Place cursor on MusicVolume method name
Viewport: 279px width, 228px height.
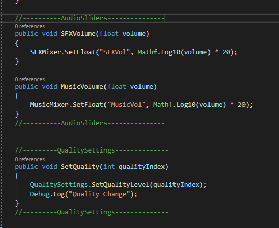[x=82, y=87]
